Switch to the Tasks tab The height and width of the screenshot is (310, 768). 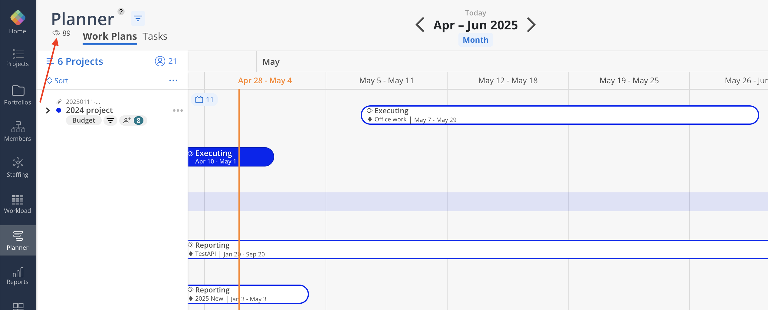pos(155,36)
